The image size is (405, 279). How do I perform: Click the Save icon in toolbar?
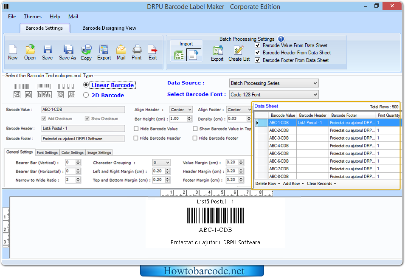pyautogui.click(x=48, y=49)
